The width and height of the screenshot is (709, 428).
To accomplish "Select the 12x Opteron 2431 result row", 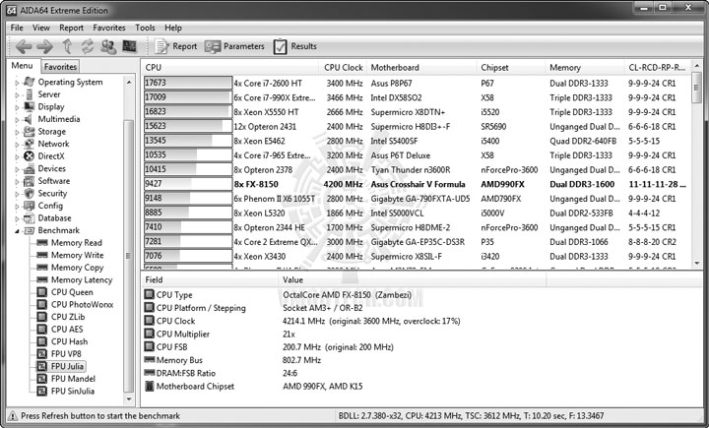I will tap(416, 127).
